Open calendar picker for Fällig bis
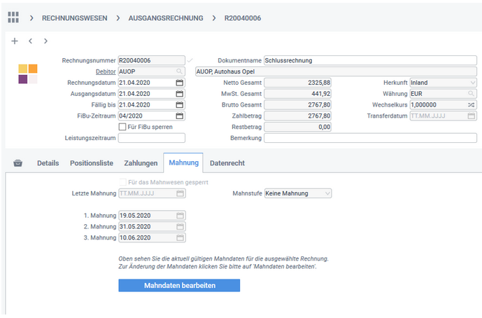 coord(179,105)
